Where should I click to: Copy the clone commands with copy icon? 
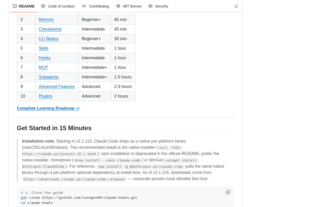coord(228,192)
